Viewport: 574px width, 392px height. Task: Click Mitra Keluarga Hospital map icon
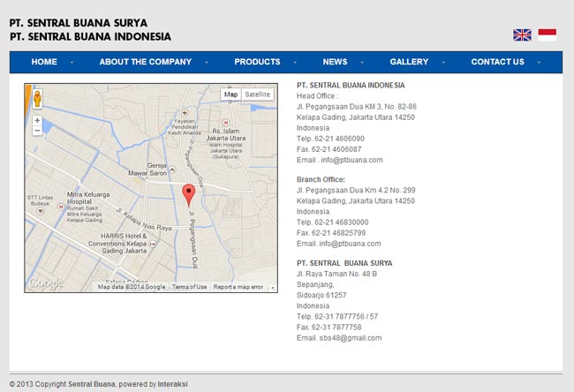coord(61,207)
